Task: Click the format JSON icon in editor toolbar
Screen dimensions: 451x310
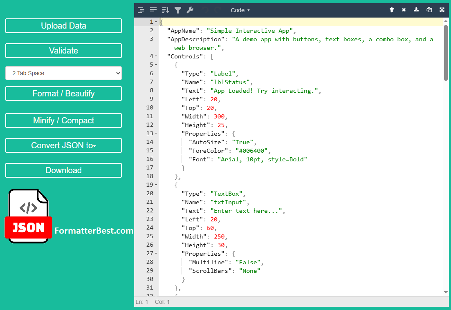Action: click(141, 10)
